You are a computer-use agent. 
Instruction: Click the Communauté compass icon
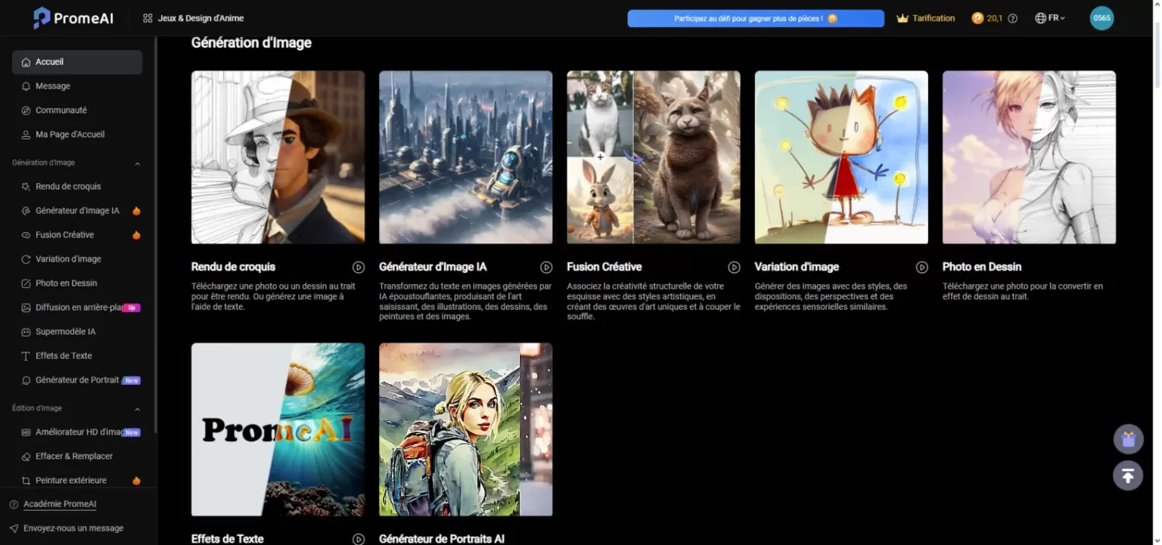coord(26,110)
